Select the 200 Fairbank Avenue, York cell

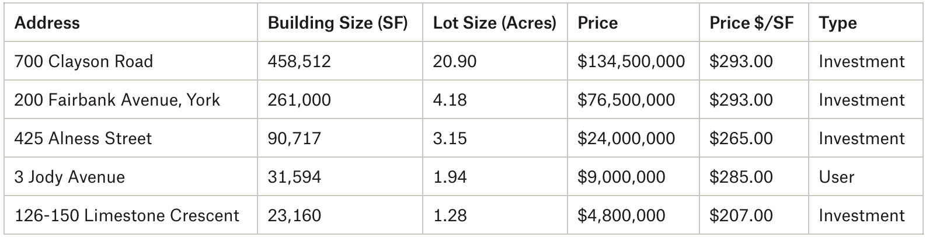point(117,100)
